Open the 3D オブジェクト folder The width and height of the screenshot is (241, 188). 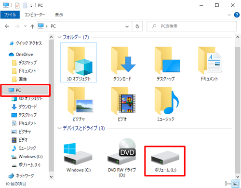click(x=79, y=62)
